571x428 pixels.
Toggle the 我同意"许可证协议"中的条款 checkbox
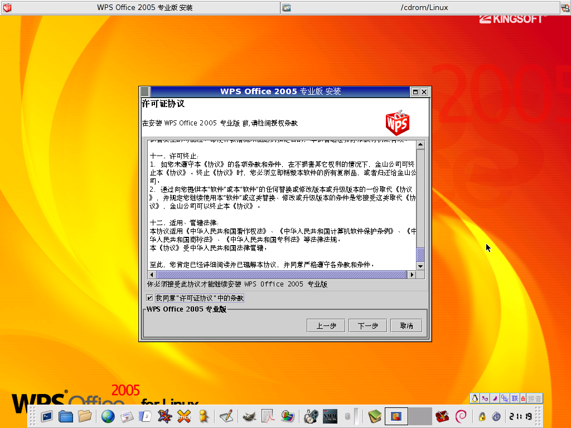click(149, 298)
